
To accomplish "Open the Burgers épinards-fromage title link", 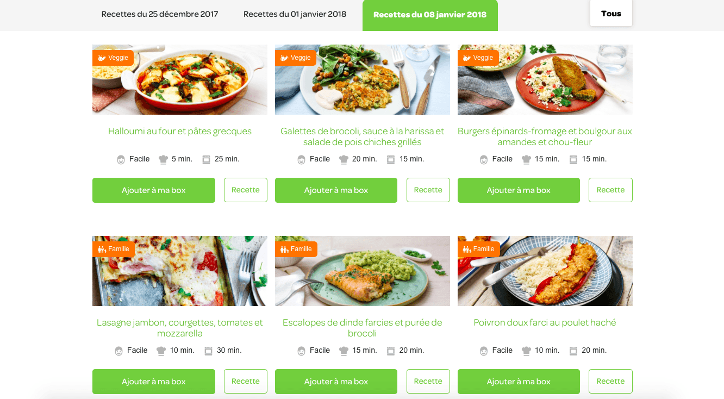I will coord(545,136).
